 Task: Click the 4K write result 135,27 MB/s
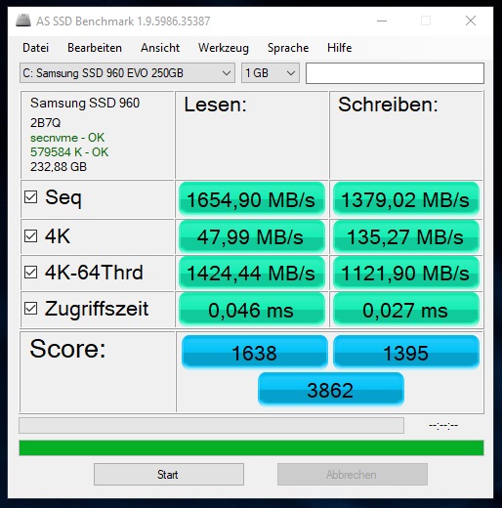tap(406, 236)
